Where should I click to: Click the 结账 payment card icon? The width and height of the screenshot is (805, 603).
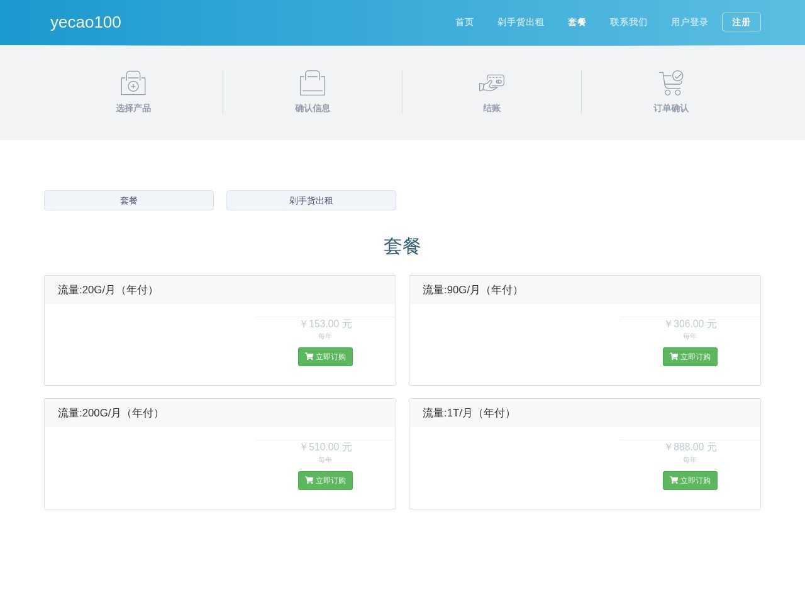coord(492,83)
